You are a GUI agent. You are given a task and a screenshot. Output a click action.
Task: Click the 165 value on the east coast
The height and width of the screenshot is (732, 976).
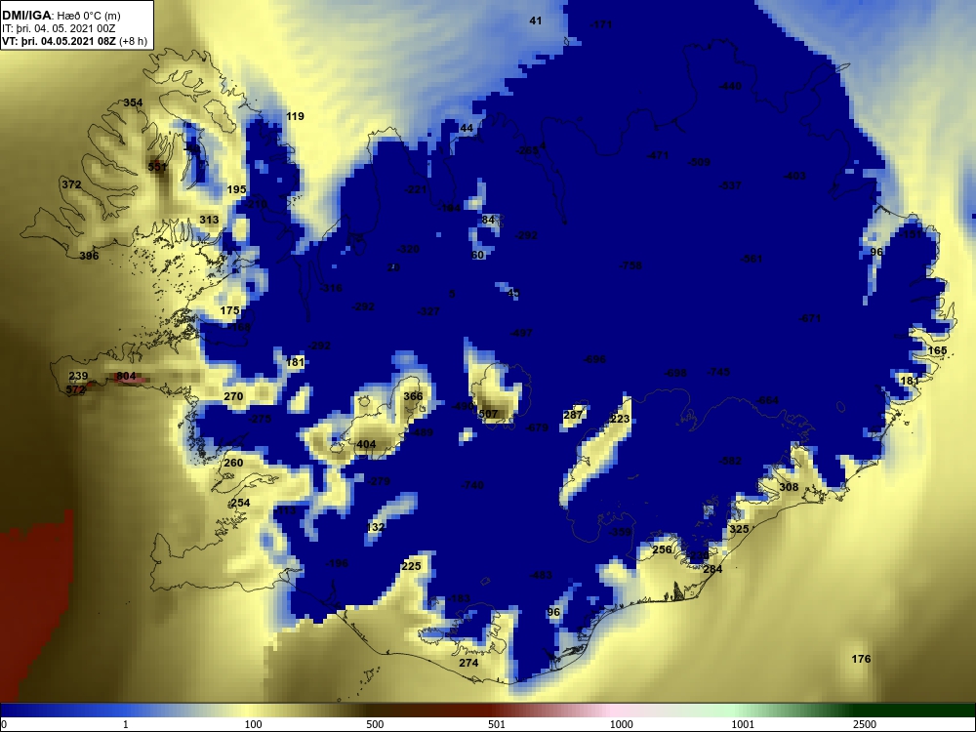coord(937,351)
